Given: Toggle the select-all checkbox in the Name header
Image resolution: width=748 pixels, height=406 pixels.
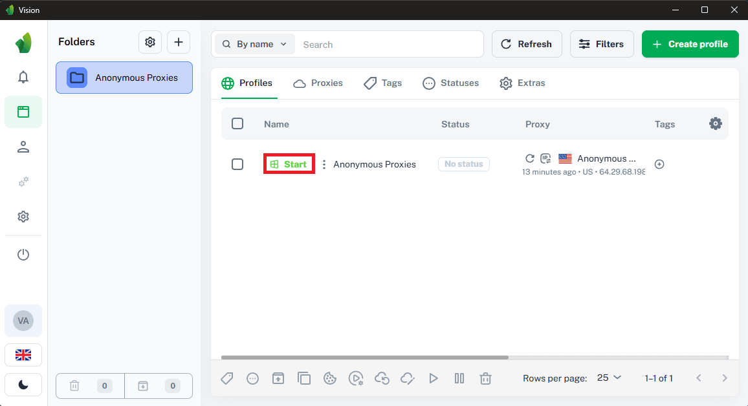Looking at the screenshot, I should pos(237,123).
